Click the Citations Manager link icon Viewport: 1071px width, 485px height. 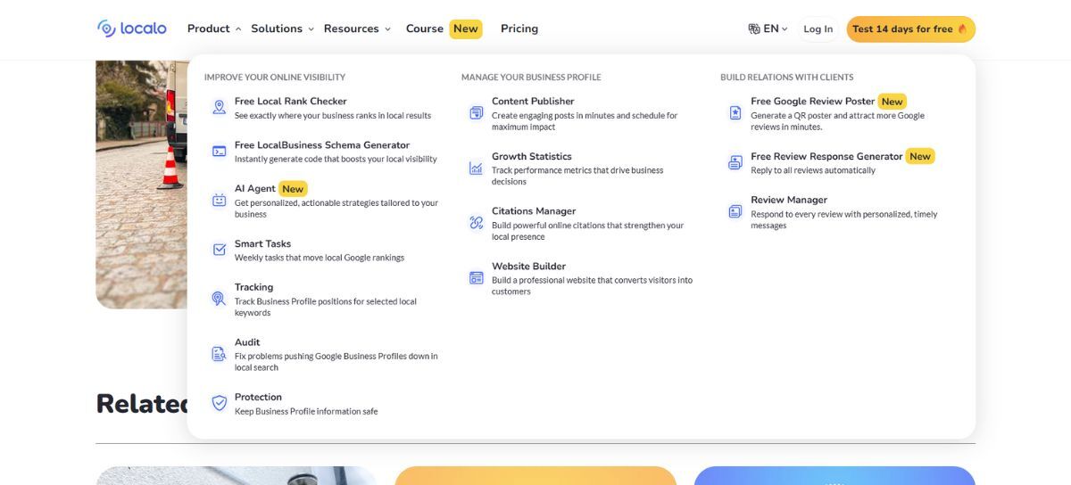[x=476, y=223]
